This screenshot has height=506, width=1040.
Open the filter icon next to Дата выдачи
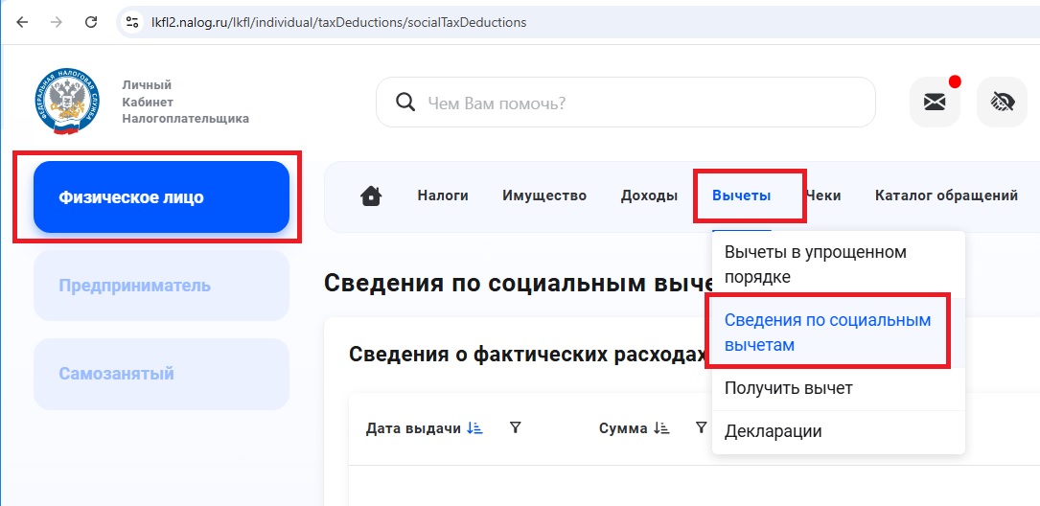[515, 427]
